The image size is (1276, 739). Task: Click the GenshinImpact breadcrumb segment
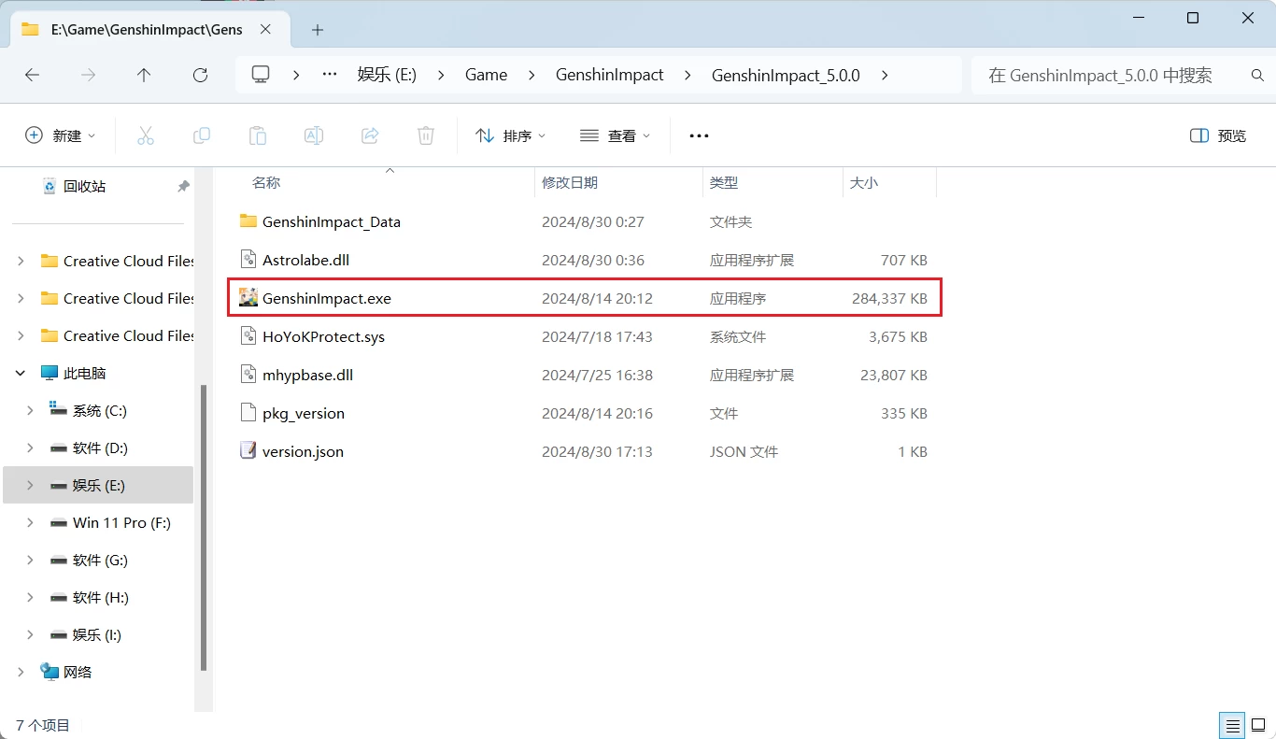coord(609,75)
